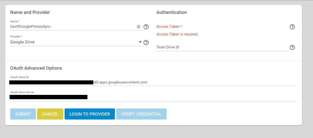The width and height of the screenshot is (313, 138).
Task: Select the Team Drive ID input
Action: click(x=222, y=47)
